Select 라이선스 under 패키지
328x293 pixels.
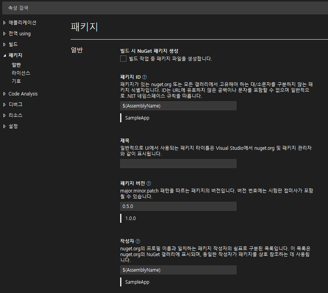21,73
